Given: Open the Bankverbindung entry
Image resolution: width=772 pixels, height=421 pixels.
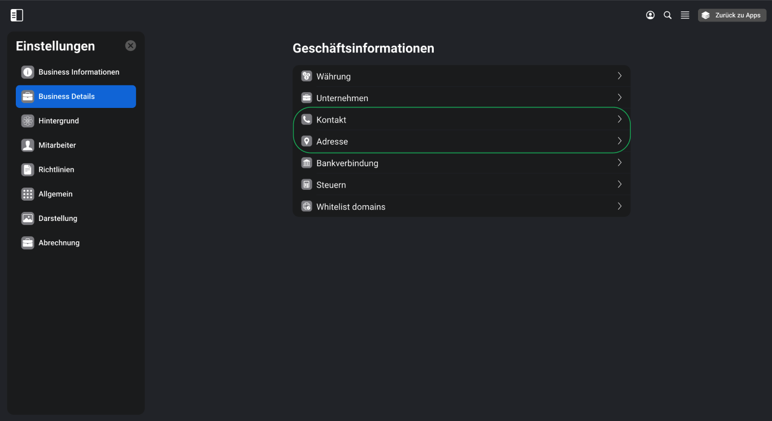Looking at the screenshot, I should (x=461, y=163).
